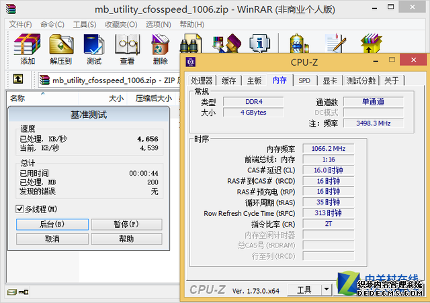Click the Cancel (取消) button
This screenshot has width=430, height=303.
click(52, 239)
